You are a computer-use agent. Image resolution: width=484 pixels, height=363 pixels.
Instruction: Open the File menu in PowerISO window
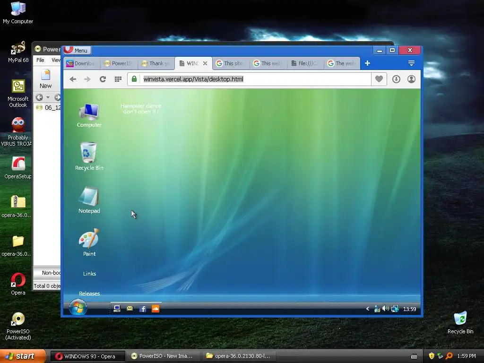pyautogui.click(x=41, y=60)
